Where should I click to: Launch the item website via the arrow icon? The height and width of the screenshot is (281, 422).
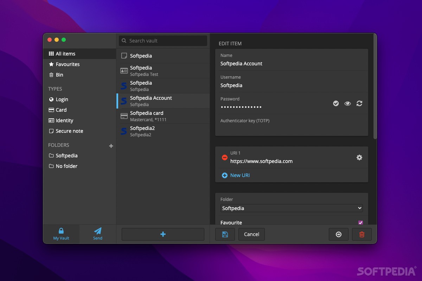click(x=338, y=234)
